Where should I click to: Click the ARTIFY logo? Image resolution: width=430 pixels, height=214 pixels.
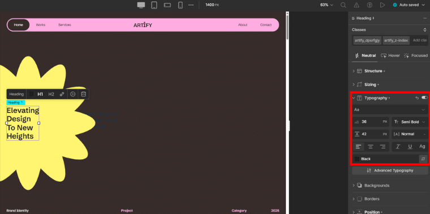click(143, 25)
